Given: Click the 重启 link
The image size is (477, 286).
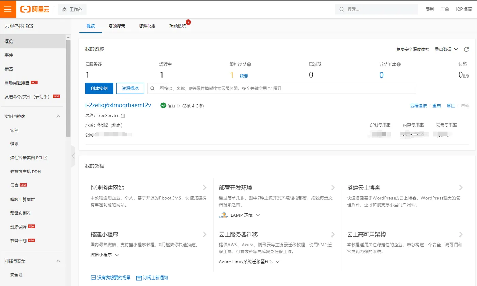Looking at the screenshot, I should 436,106.
